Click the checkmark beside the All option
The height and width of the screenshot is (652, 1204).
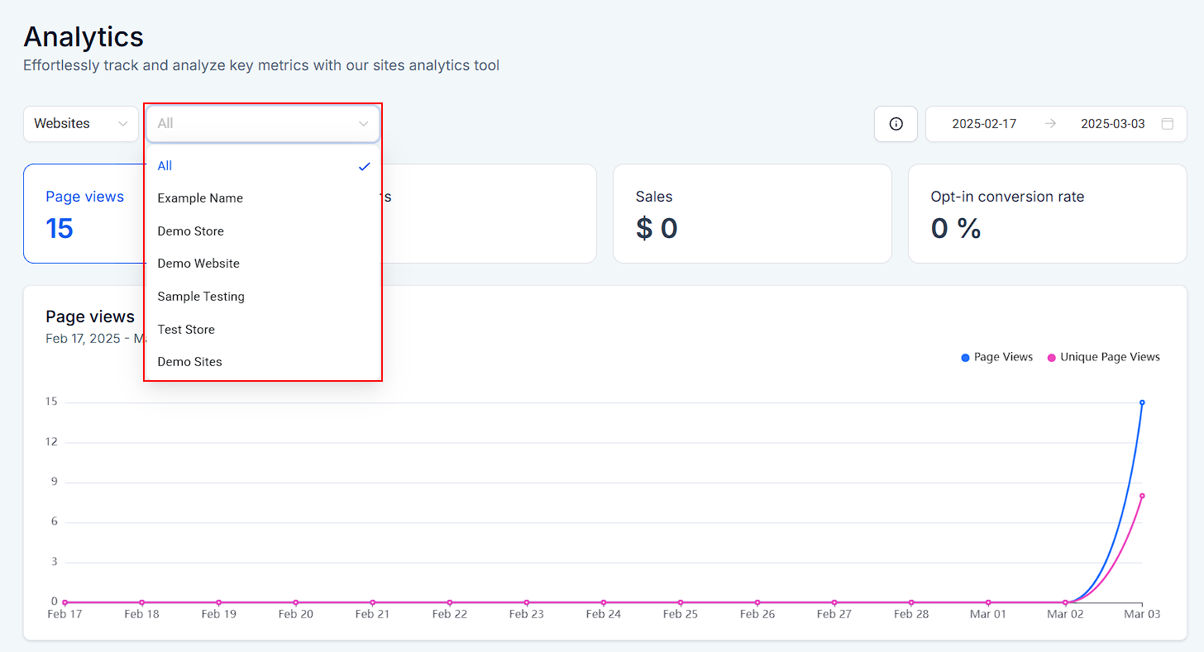[364, 166]
